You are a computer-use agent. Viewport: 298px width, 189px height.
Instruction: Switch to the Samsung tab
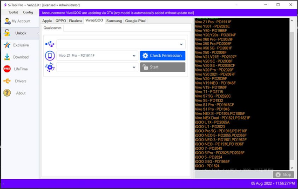point(114,20)
